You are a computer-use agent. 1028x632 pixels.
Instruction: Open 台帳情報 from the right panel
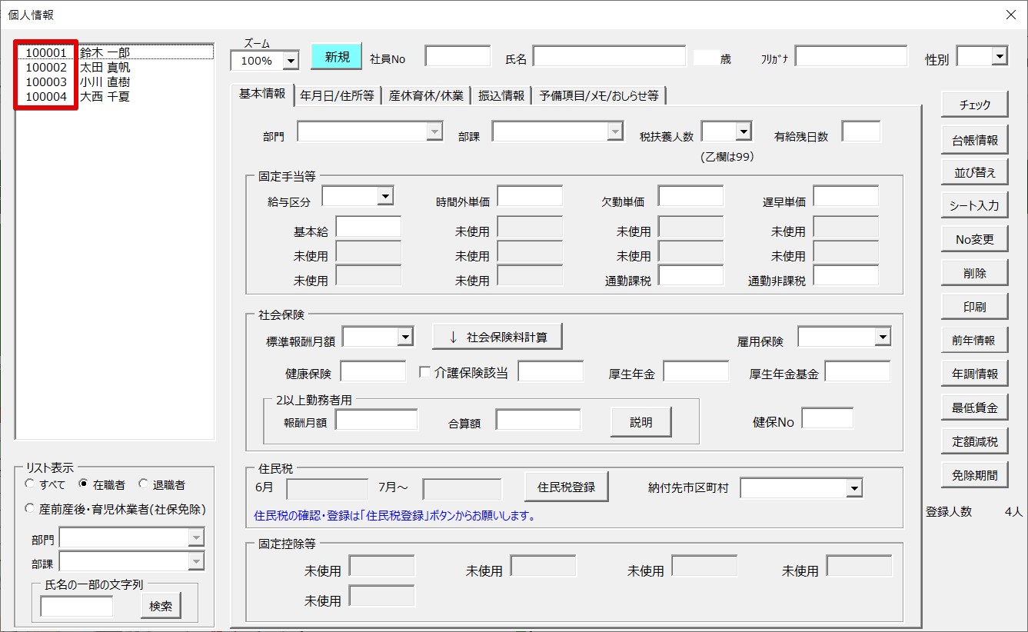[974, 140]
